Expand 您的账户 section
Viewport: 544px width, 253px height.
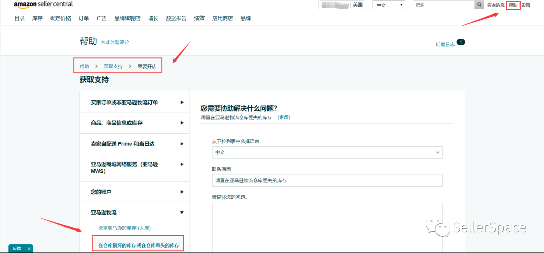tap(134, 192)
